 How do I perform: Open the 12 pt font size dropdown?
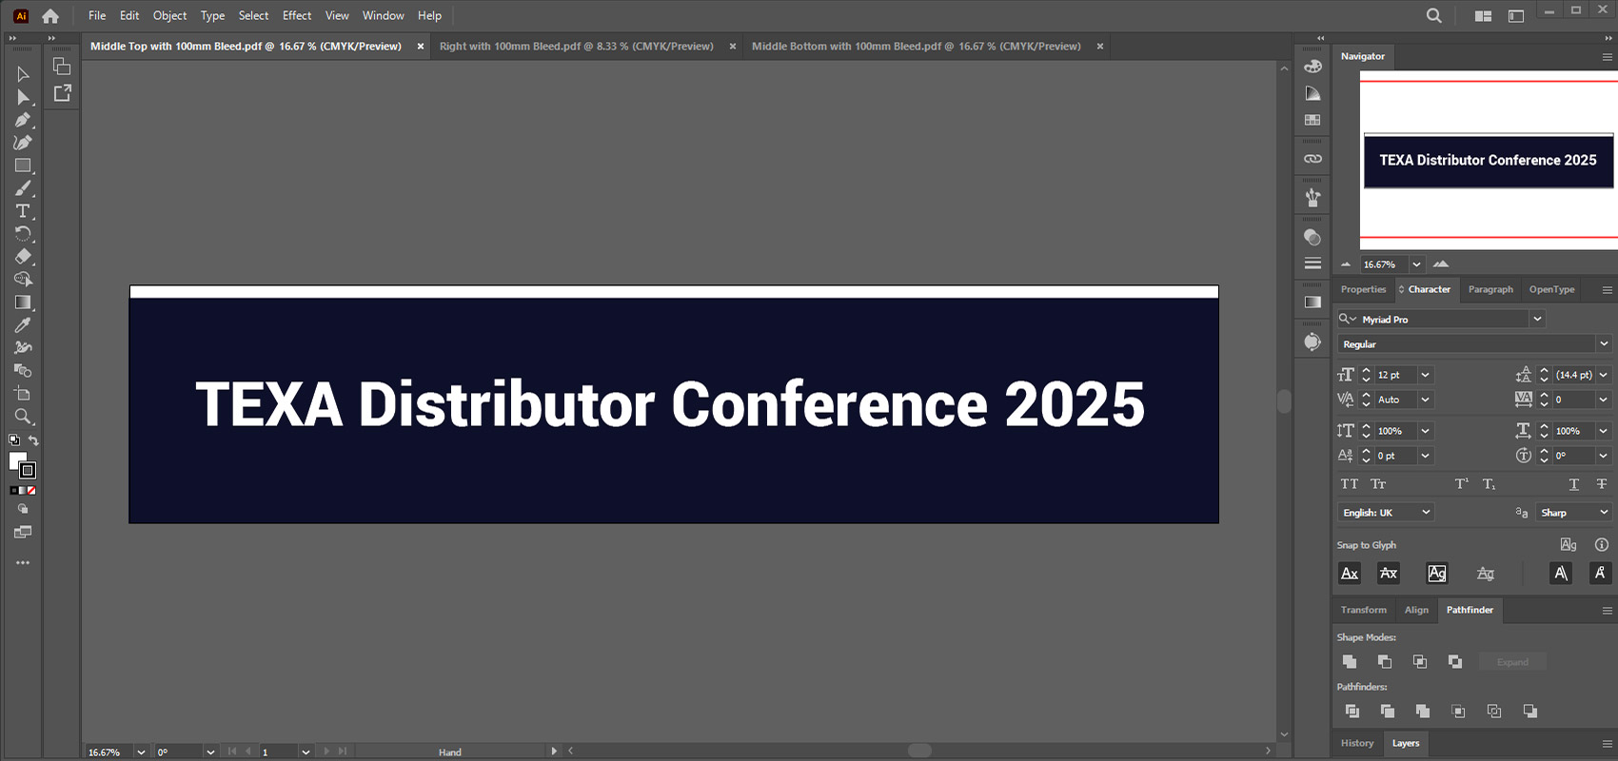coord(1425,375)
